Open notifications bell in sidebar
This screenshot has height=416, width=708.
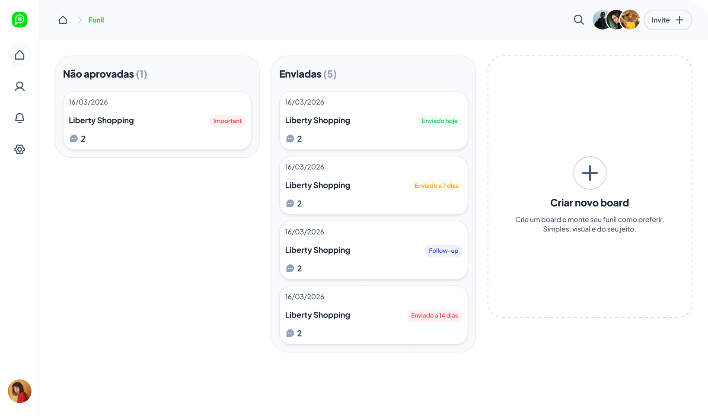click(x=19, y=118)
